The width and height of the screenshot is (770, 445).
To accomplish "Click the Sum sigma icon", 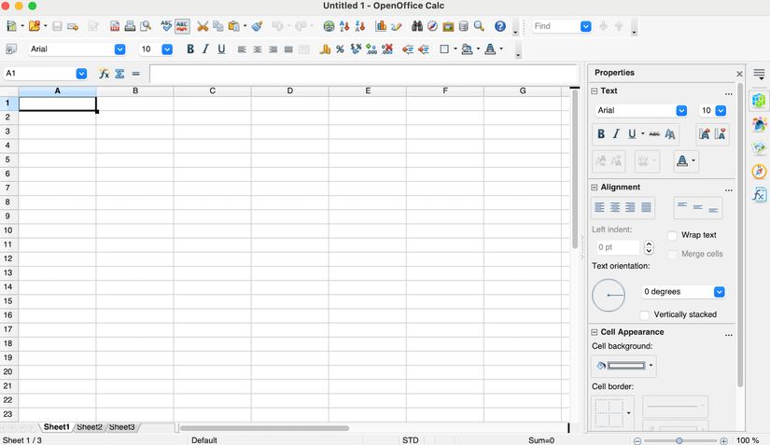I will pos(119,74).
